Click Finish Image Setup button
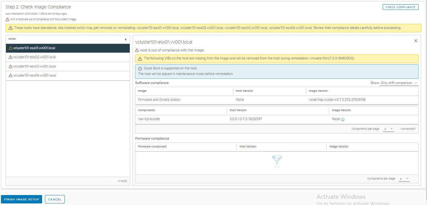 [22, 199]
